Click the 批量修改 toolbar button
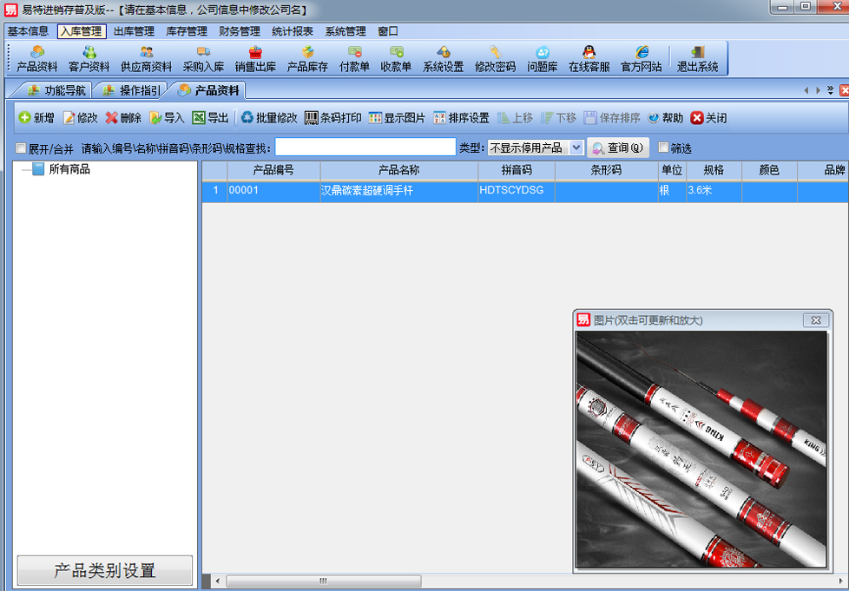Image resolution: width=849 pixels, height=591 pixels. point(269,118)
